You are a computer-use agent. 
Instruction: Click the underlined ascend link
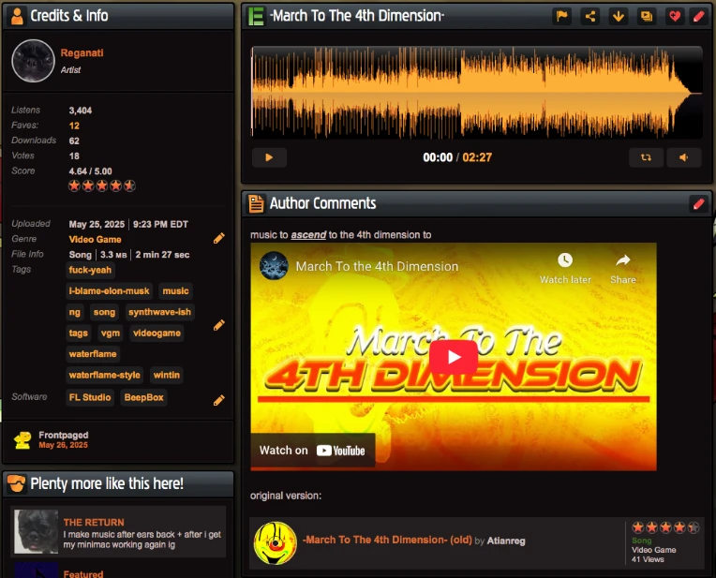[x=308, y=235]
